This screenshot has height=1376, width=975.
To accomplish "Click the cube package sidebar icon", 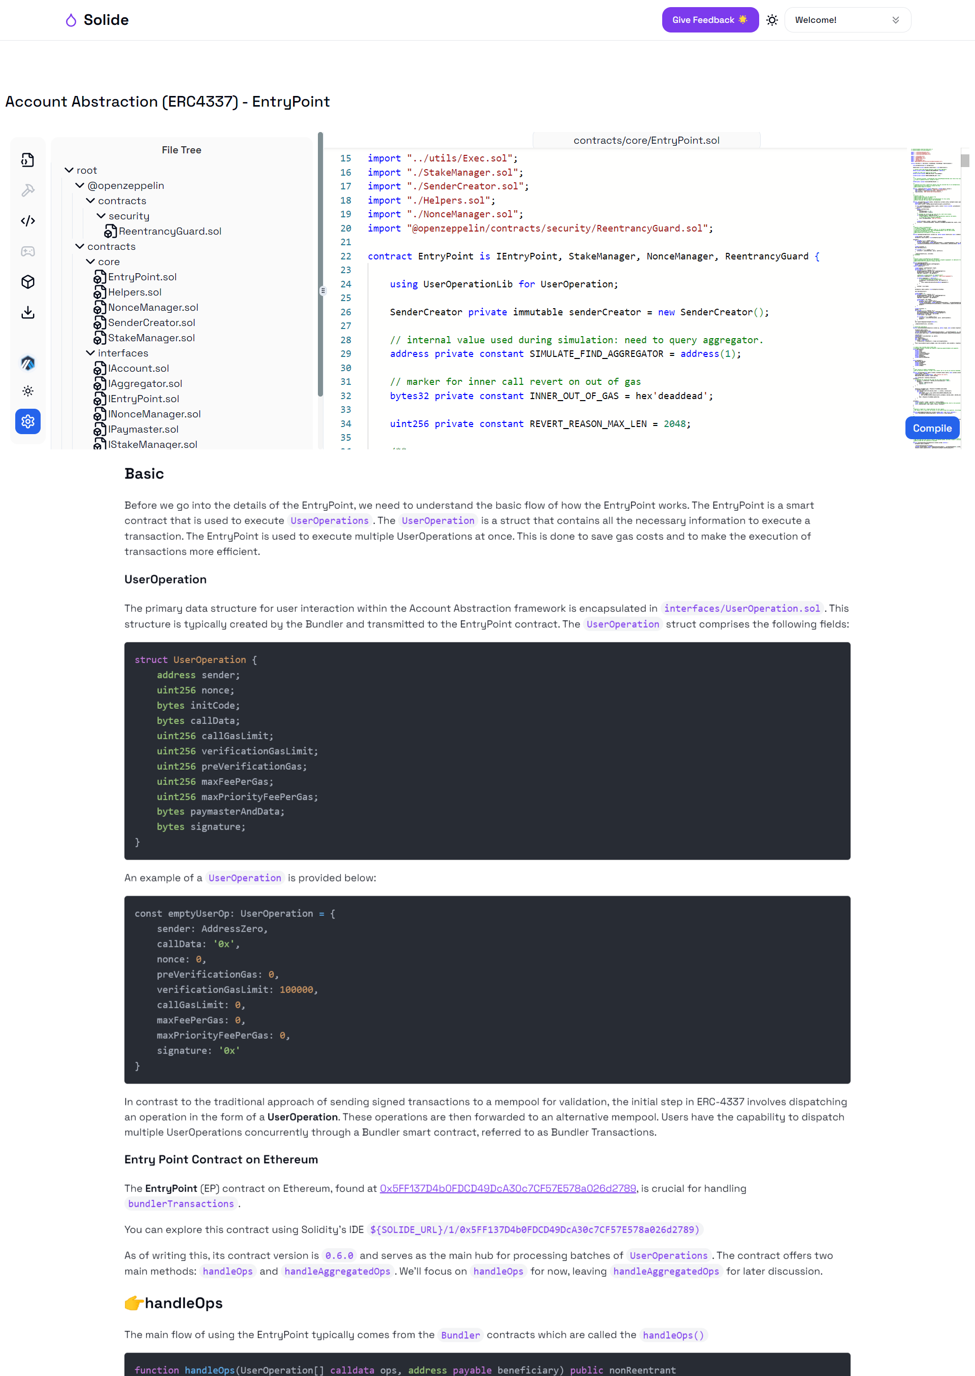I will 27,282.
